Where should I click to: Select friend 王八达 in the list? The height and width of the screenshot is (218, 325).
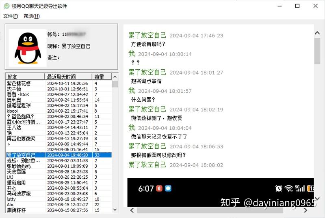point(14,128)
